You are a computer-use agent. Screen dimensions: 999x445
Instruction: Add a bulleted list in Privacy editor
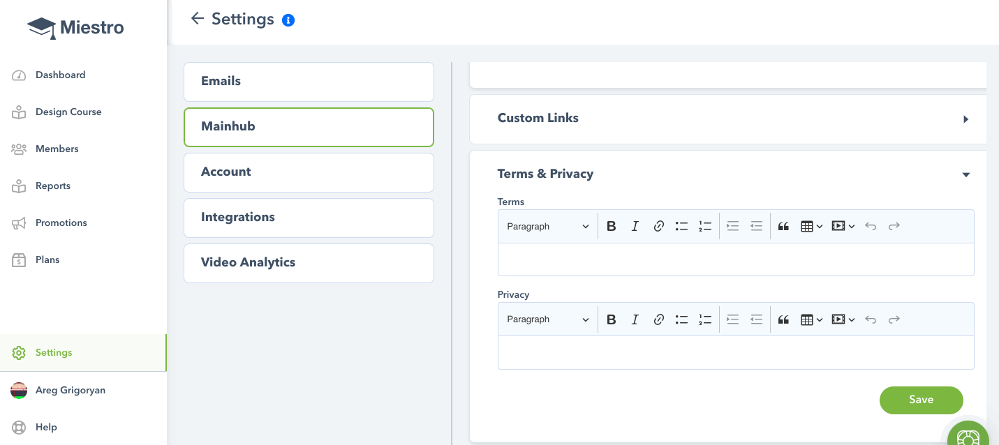pos(682,319)
